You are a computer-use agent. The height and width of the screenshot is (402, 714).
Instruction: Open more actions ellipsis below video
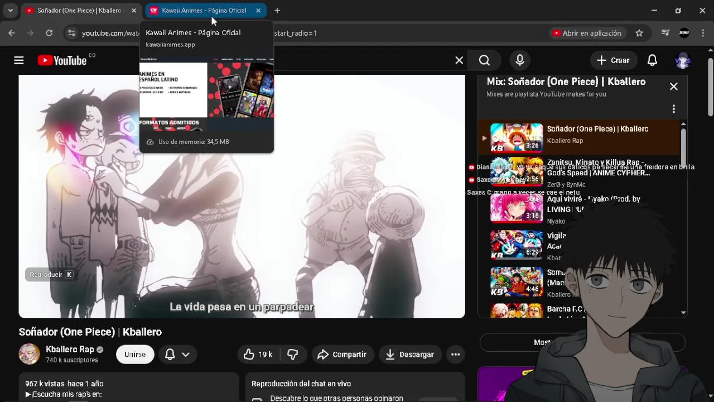pos(455,355)
